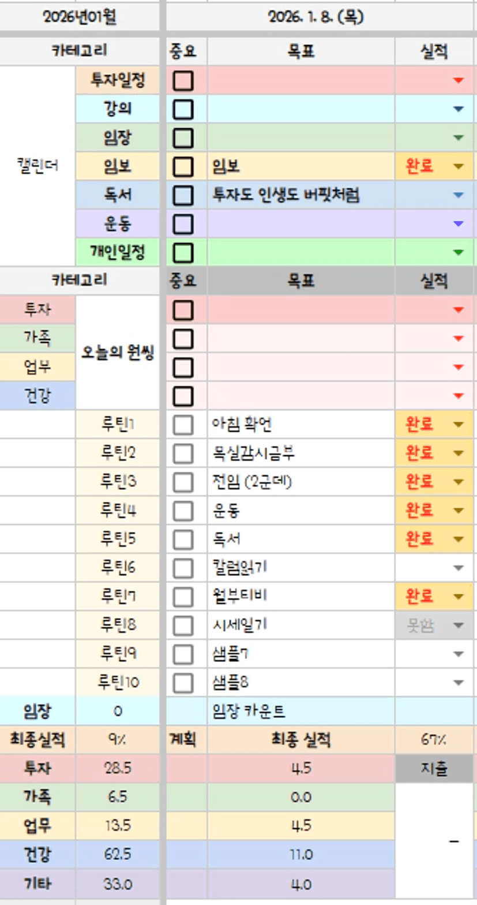Expand the 투자일정 실적 dropdown
The image size is (477, 905).
[x=459, y=81]
